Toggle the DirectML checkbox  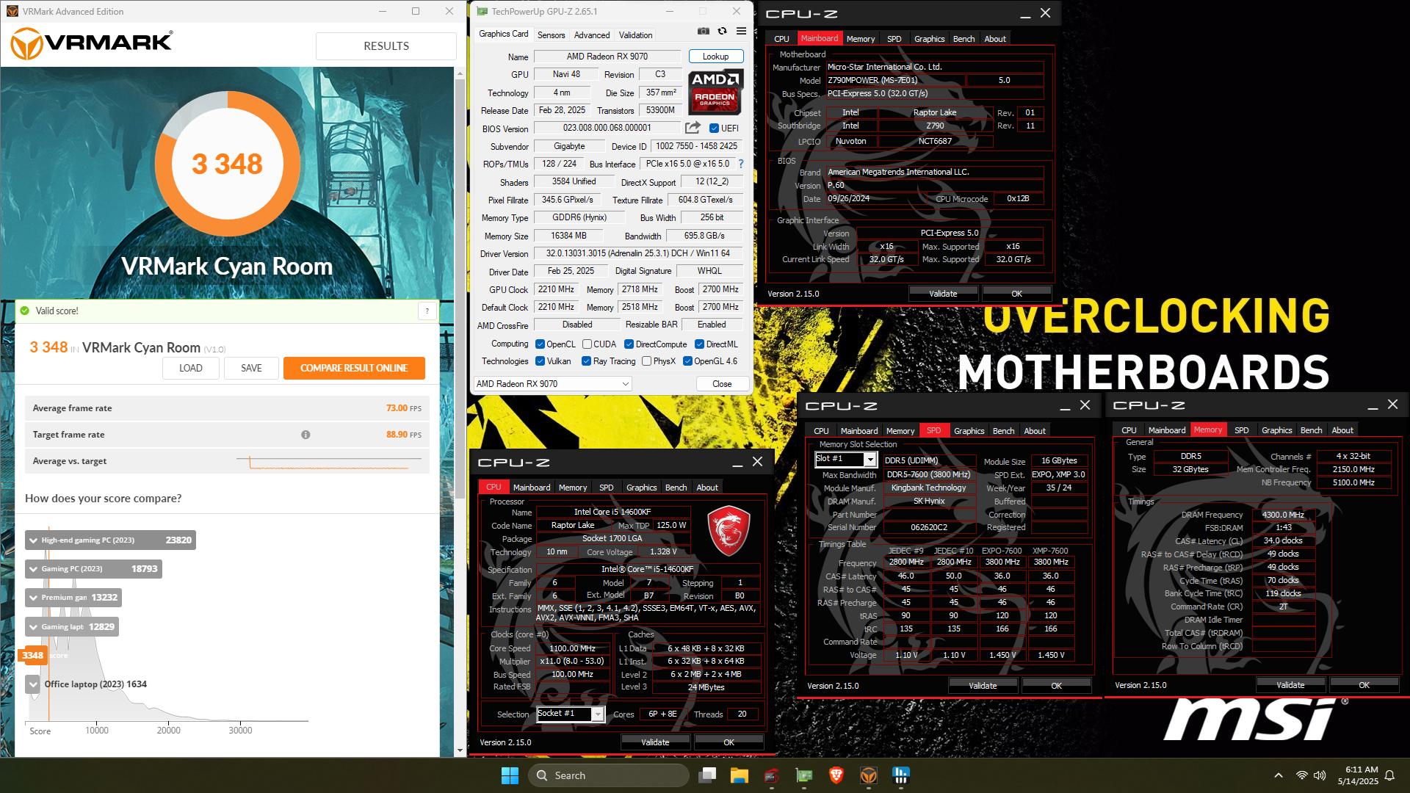click(x=699, y=344)
